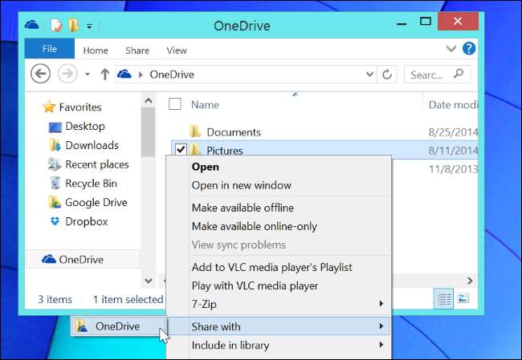
Task: Switch to Details view icon
Action: pyautogui.click(x=444, y=299)
